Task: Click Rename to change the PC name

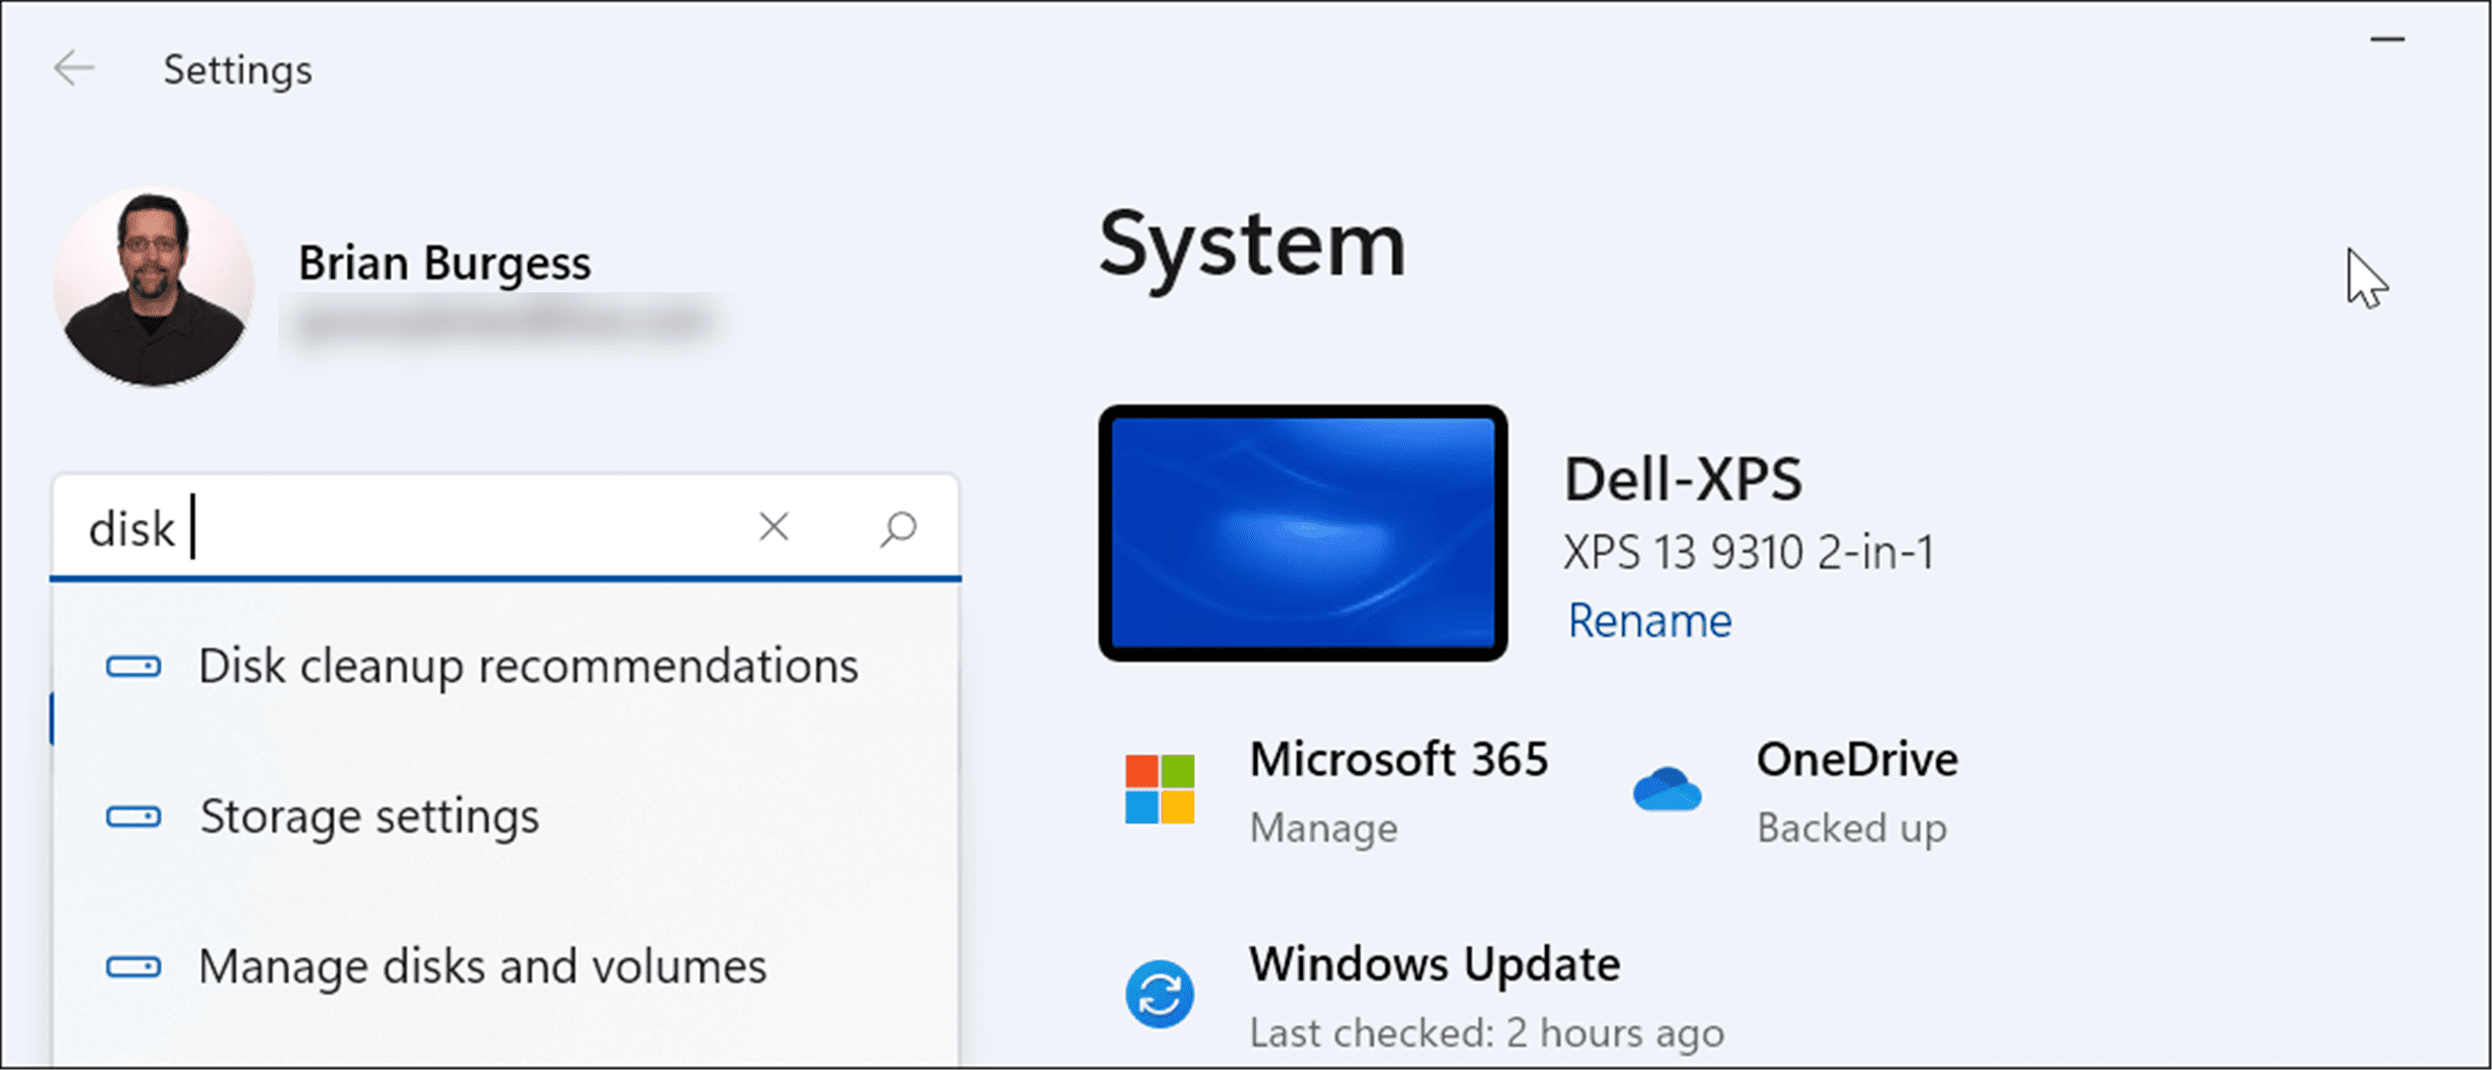Action: click(x=1650, y=620)
